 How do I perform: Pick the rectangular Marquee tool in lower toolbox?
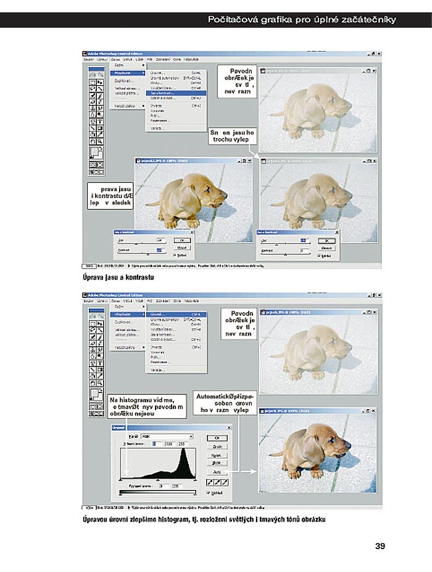pos(93,323)
